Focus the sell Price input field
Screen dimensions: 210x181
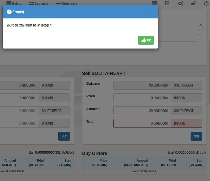[x=142, y=98]
